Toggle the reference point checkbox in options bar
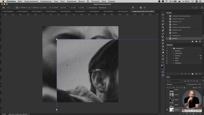Viewport: 204px width, 115px height. pos(14,8)
